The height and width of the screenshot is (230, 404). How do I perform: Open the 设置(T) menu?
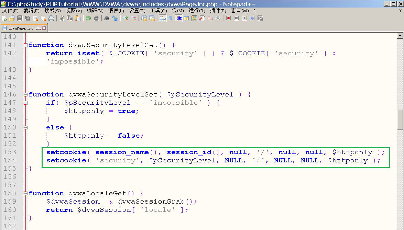(137, 11)
